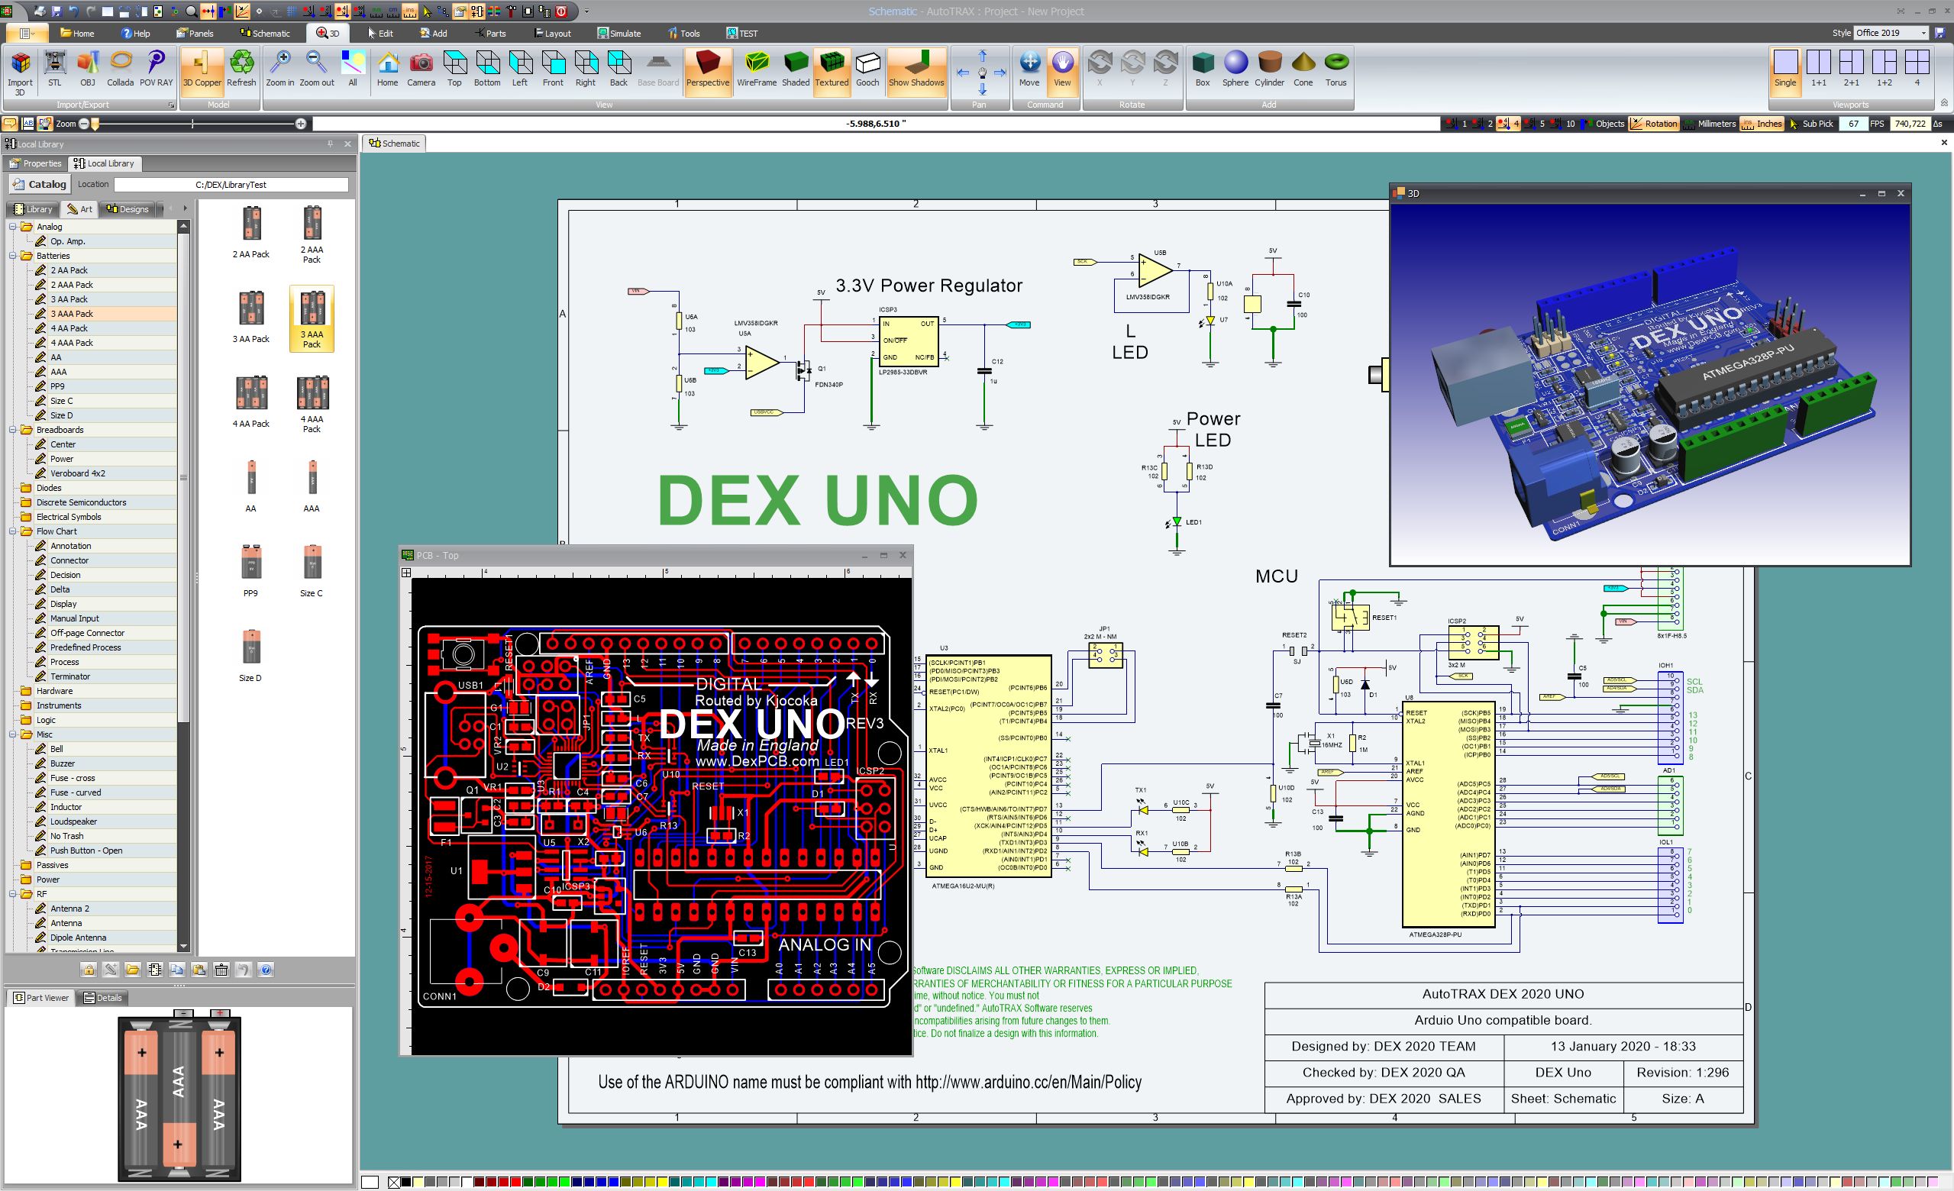1954x1191 pixels.
Task: Click the trash delete icon in library toolbar
Action: click(x=221, y=970)
